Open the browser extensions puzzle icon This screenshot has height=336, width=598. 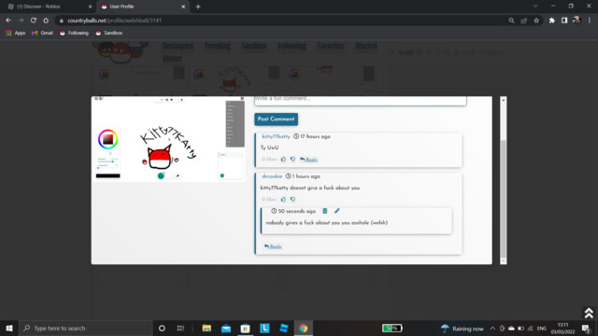552,21
